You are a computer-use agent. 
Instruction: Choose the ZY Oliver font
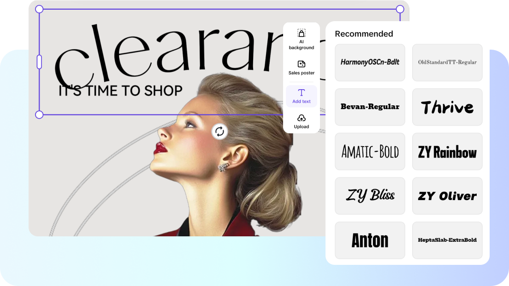point(447,196)
